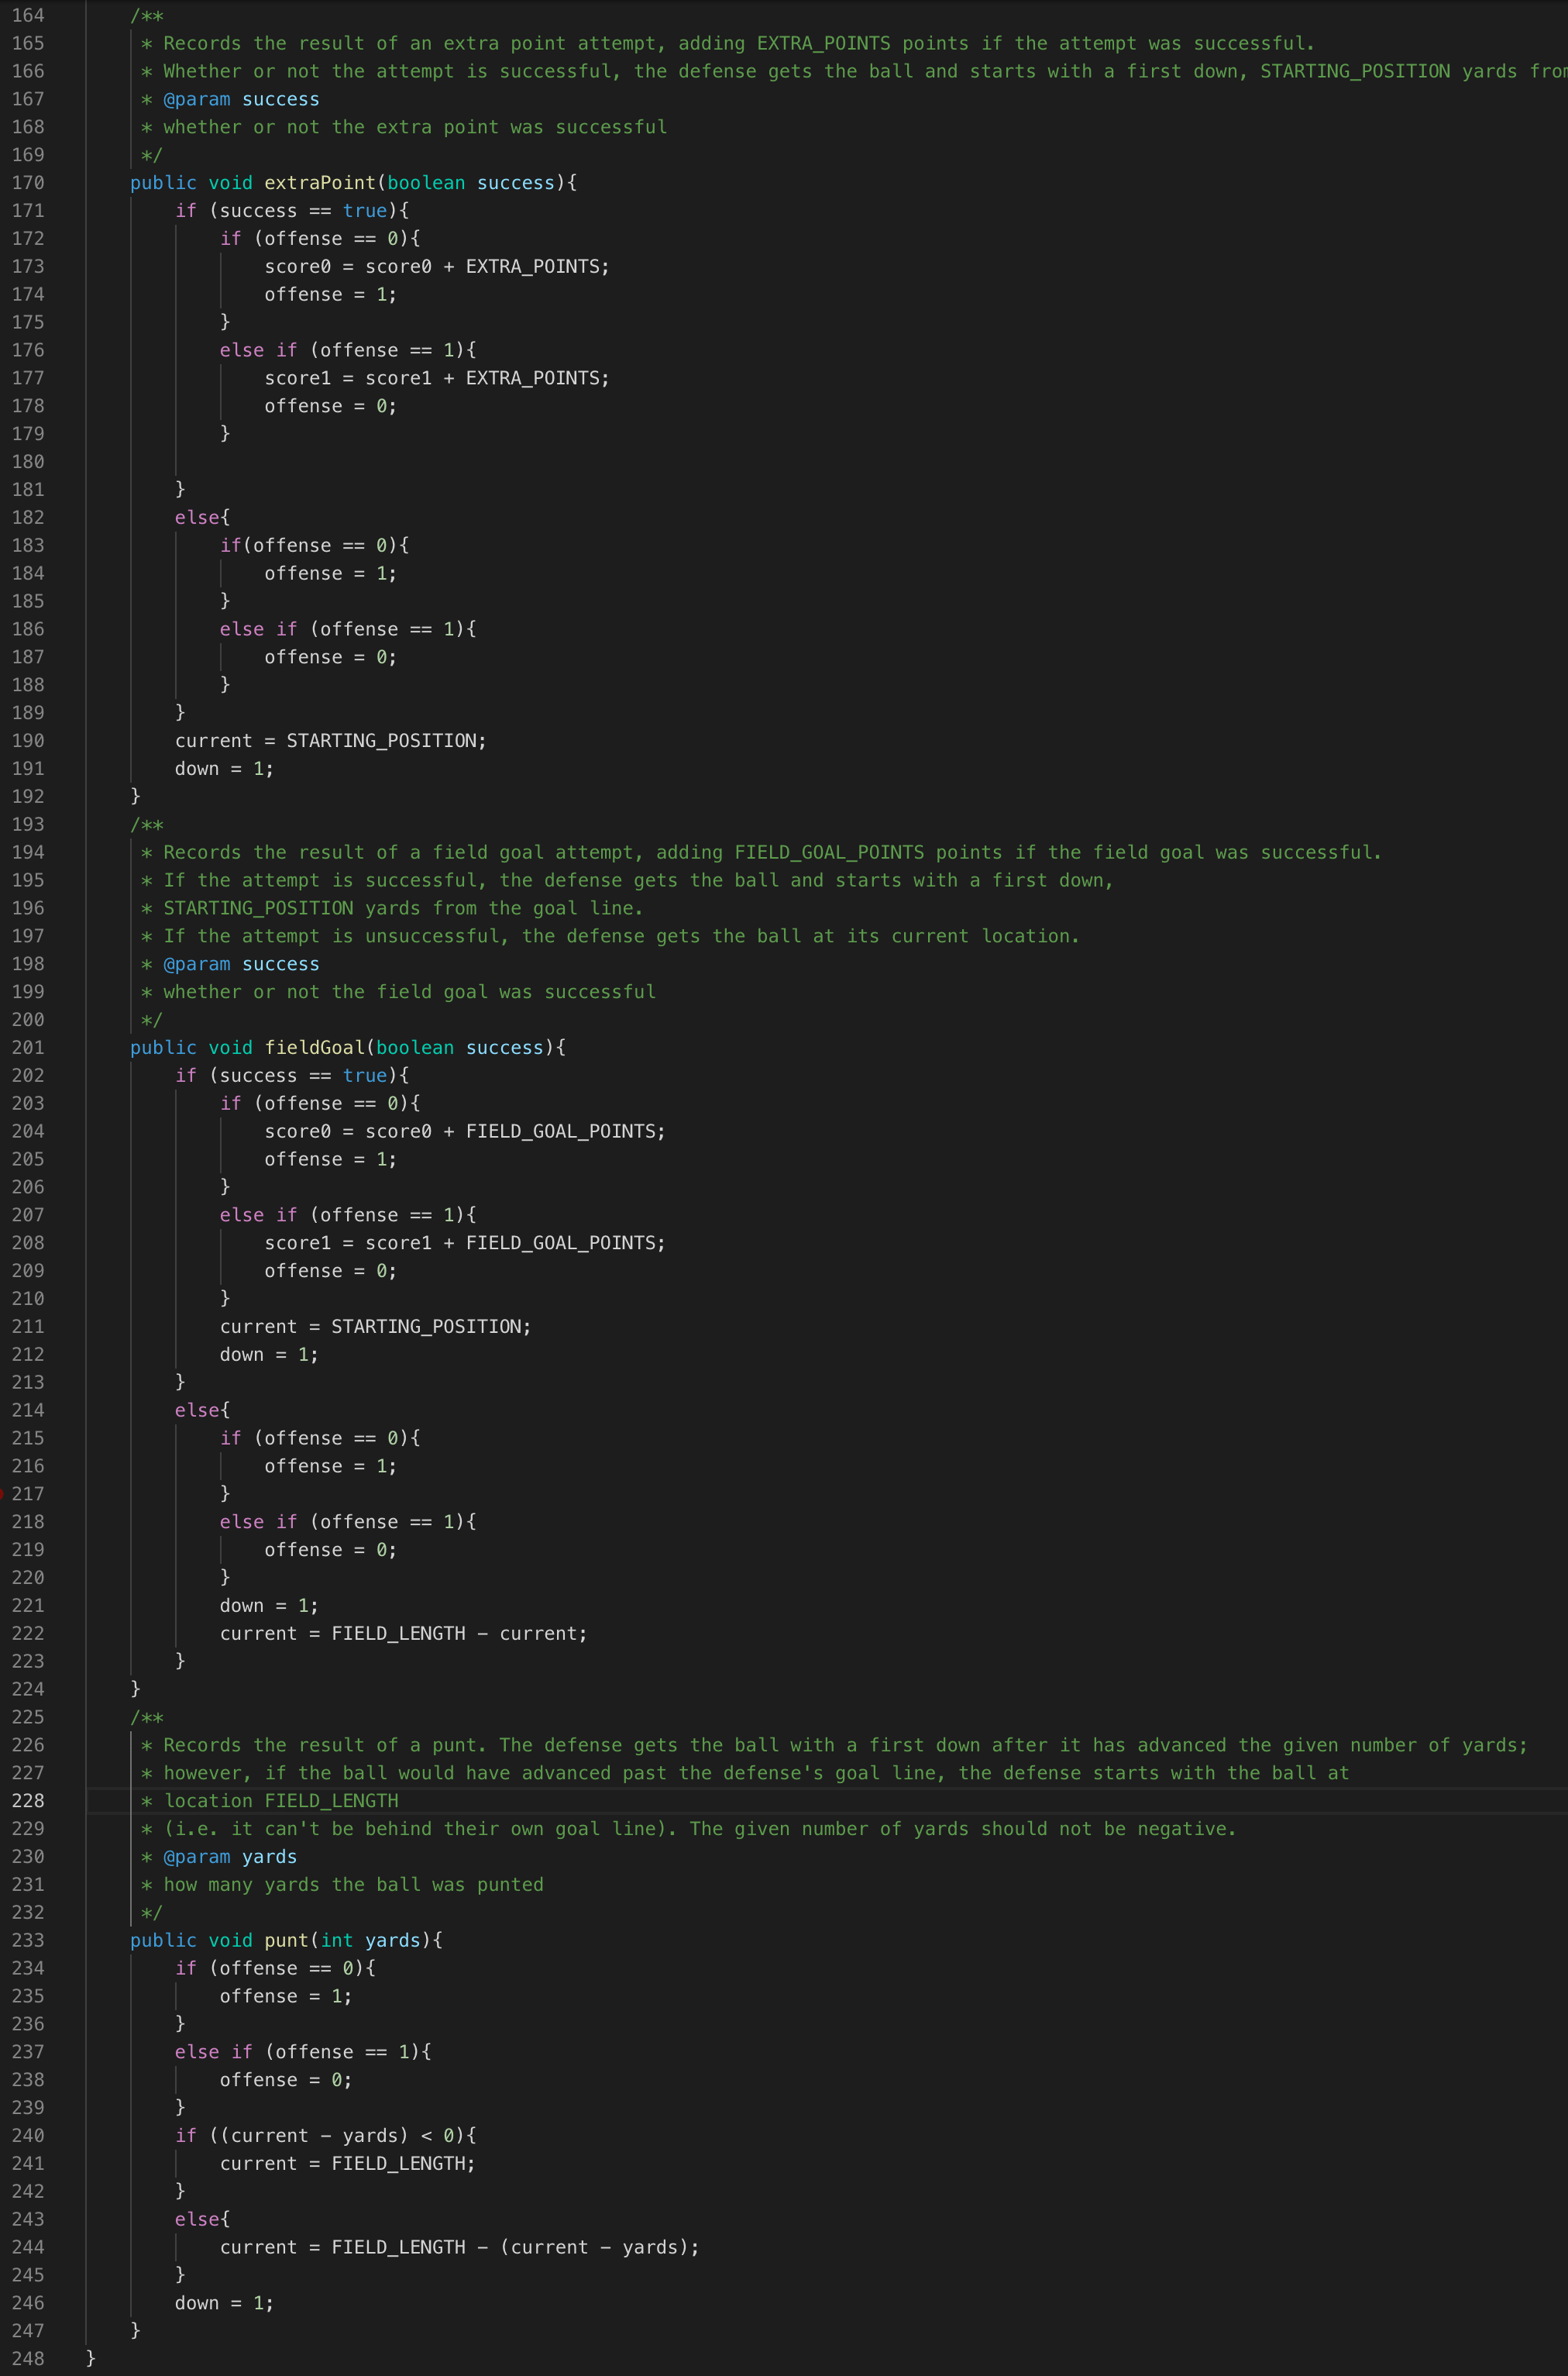Toggle the breakpoint dot at line 217
Image resolution: width=1568 pixels, height=2376 pixels.
tap(2, 1493)
